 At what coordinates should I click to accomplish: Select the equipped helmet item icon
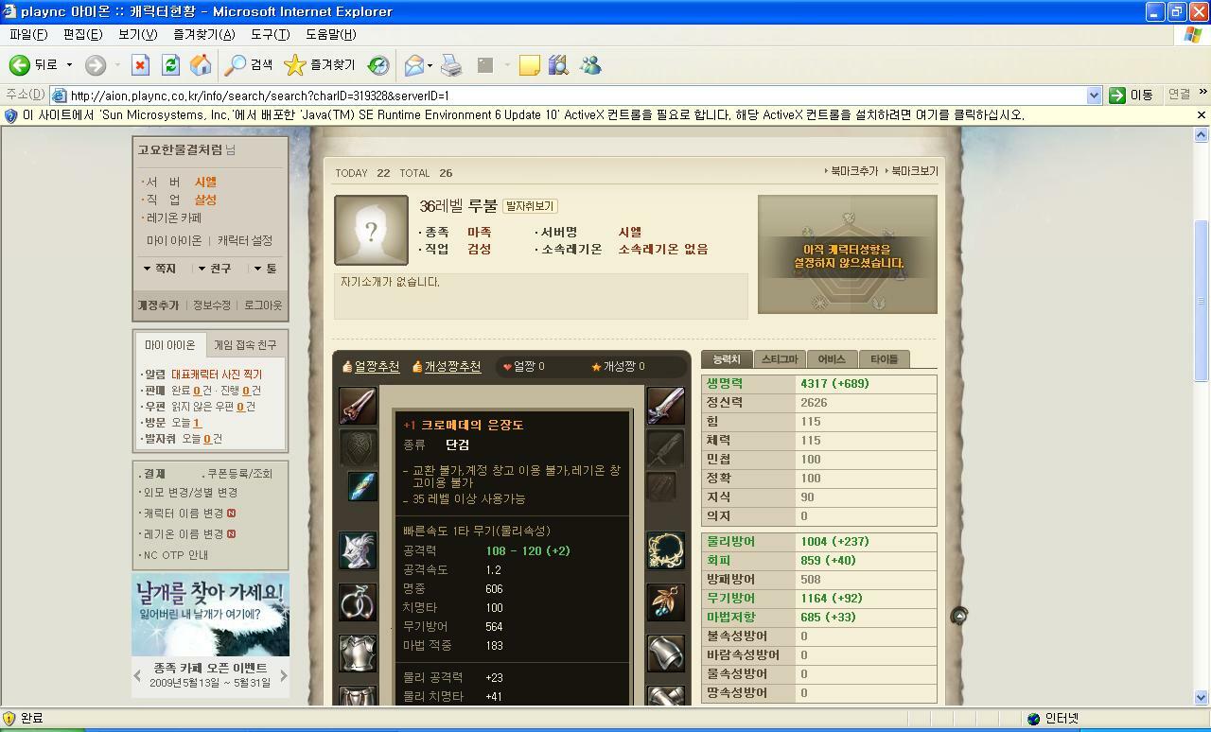click(x=358, y=550)
